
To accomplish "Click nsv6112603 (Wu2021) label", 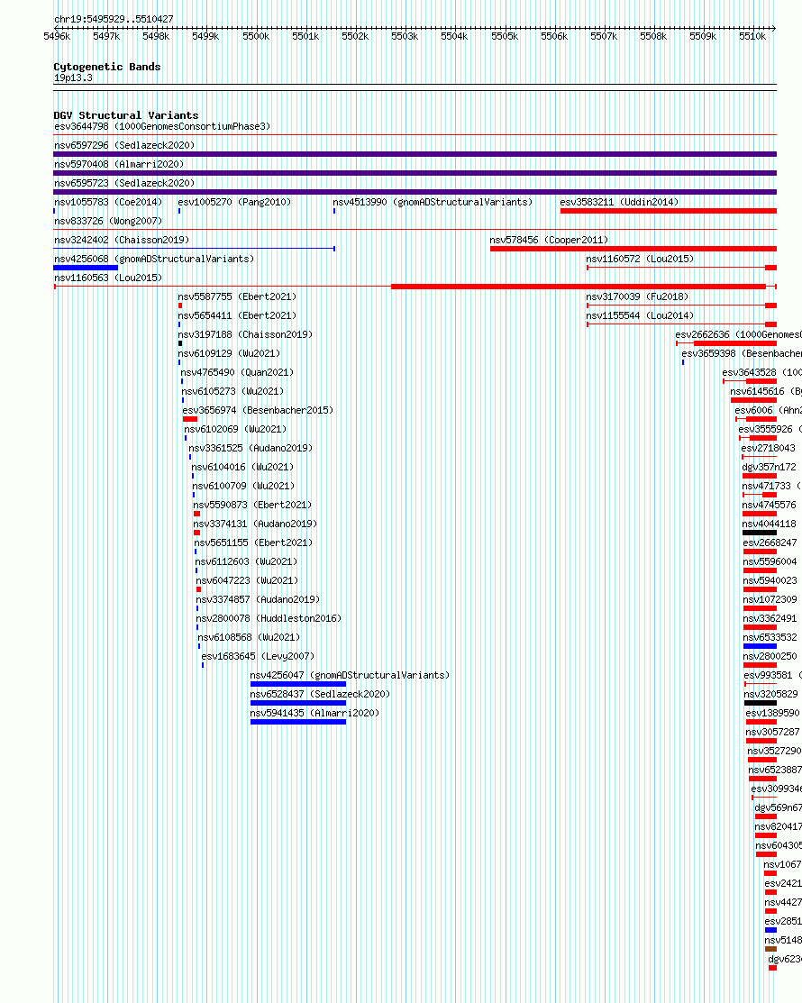I will tap(247, 561).
